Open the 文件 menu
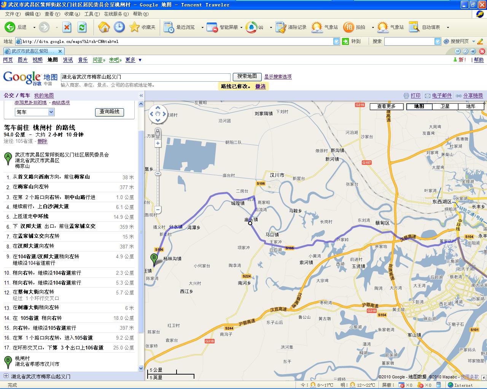Screen dimensions: 487x389 13,14
